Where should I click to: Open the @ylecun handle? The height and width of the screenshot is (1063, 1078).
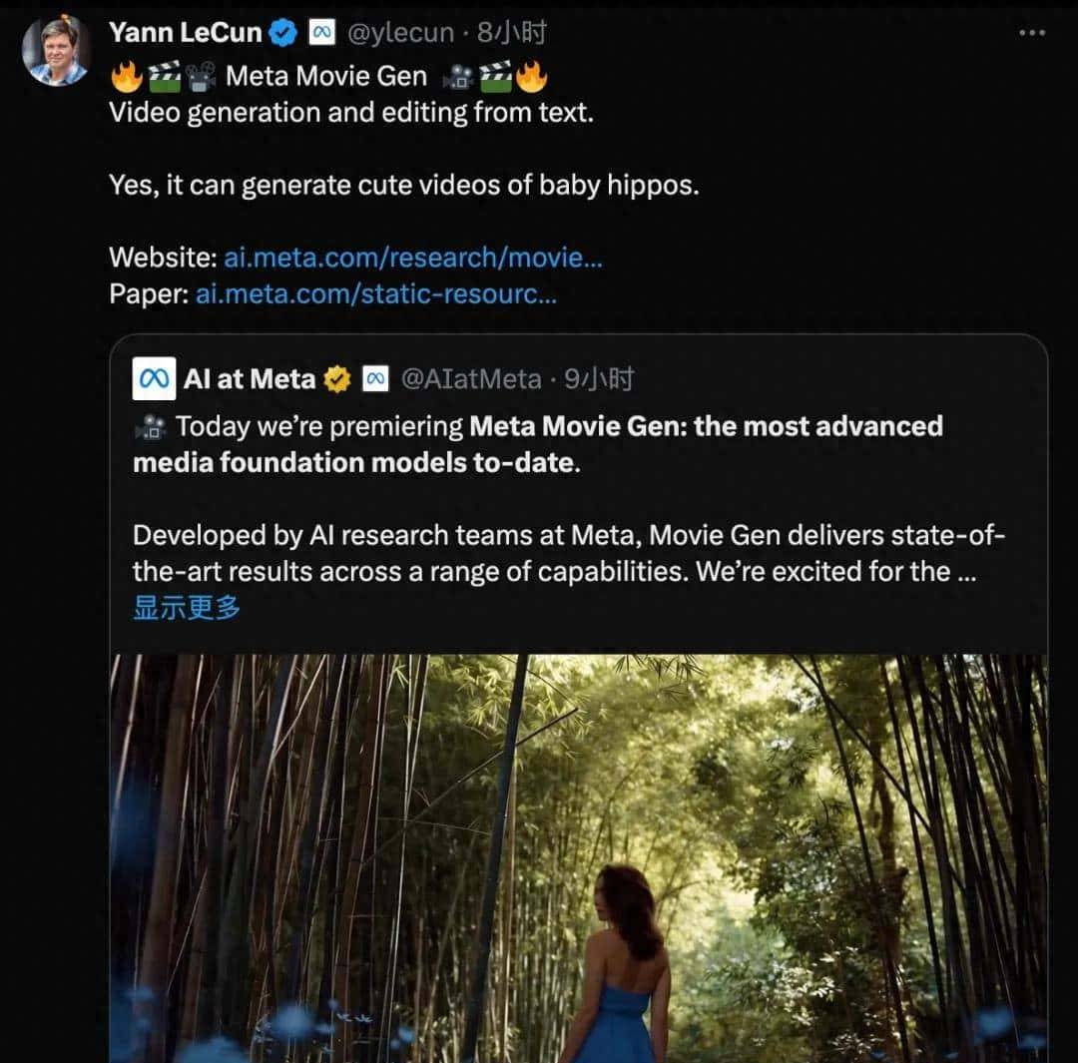tap(400, 33)
